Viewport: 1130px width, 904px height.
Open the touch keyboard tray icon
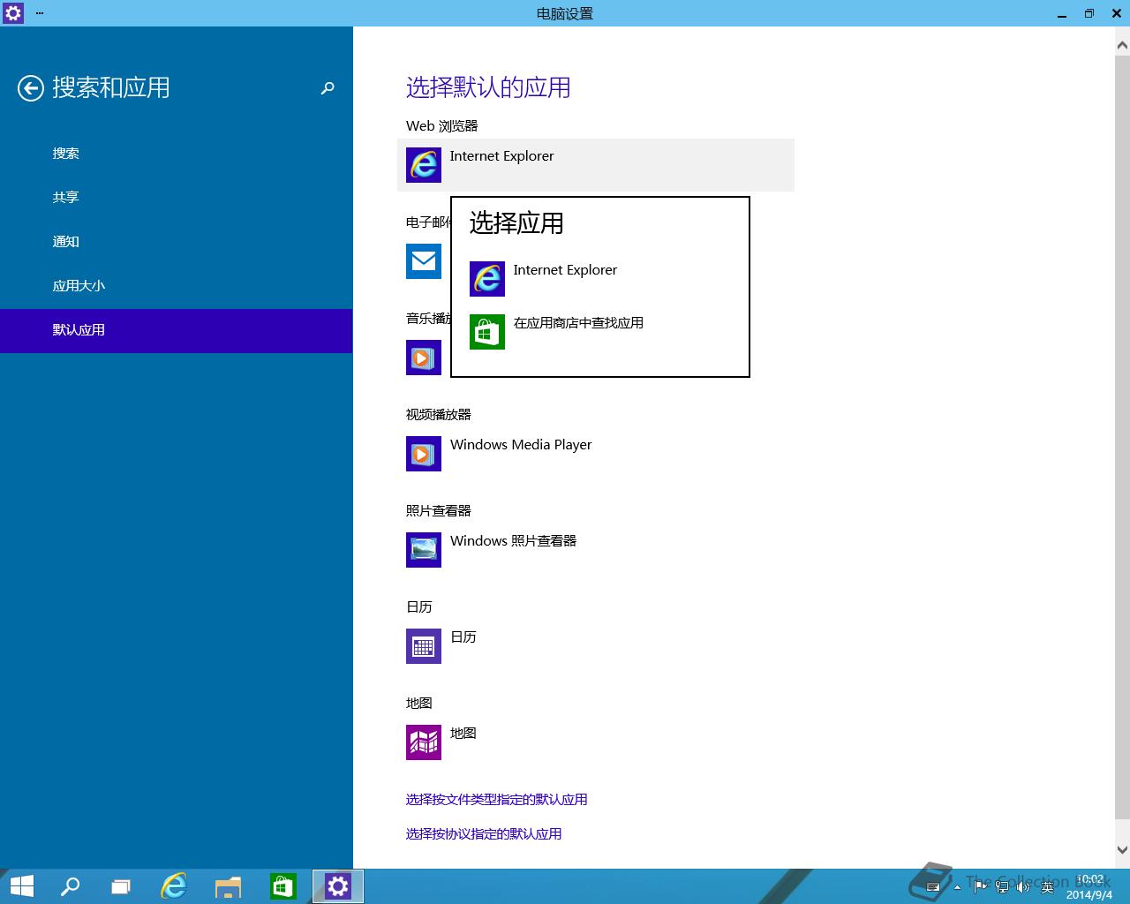coord(932,887)
